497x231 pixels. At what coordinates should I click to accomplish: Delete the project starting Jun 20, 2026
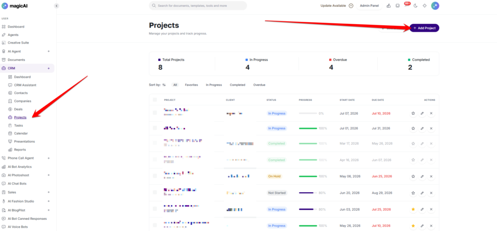coord(431,193)
